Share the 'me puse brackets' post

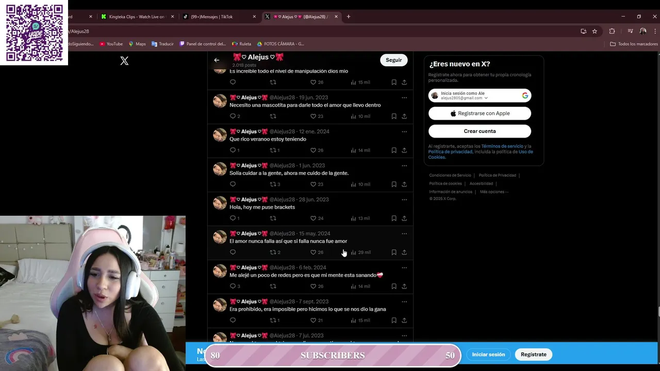404,218
